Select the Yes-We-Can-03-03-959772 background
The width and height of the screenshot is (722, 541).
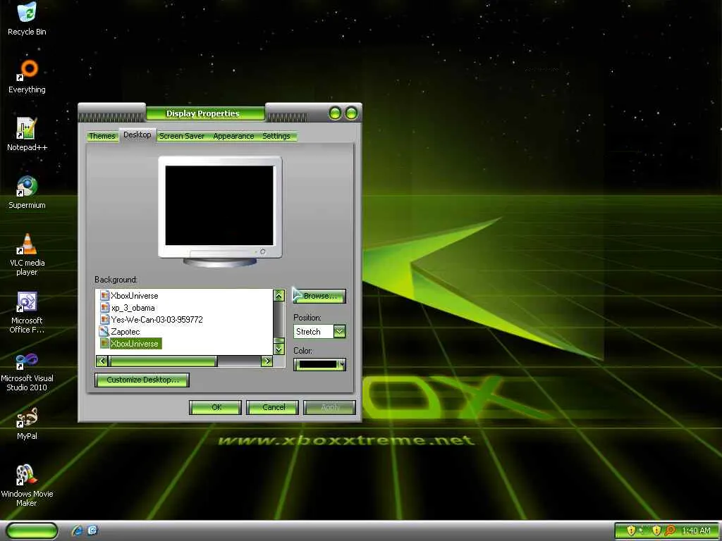coord(157,320)
